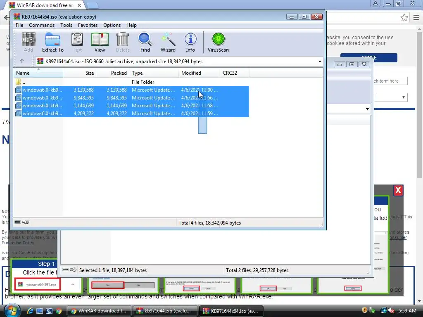Expand the archive path dropdown arrow
The image size is (423, 317).
[x=320, y=62]
